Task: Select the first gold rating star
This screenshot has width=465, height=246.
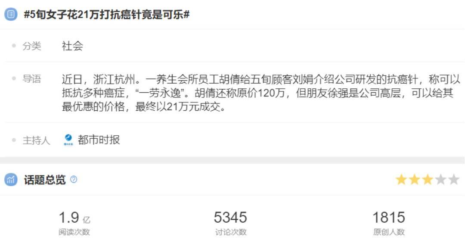Action: pyautogui.click(x=401, y=180)
